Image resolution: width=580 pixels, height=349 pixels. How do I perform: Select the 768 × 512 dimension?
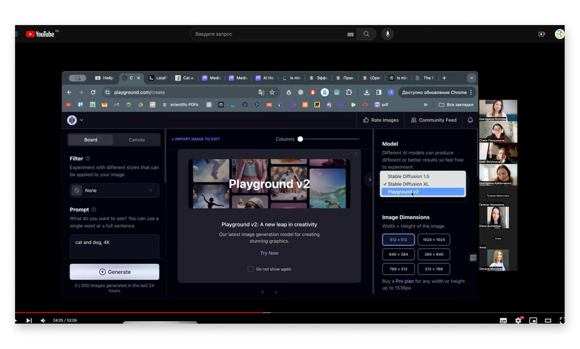pos(398,269)
